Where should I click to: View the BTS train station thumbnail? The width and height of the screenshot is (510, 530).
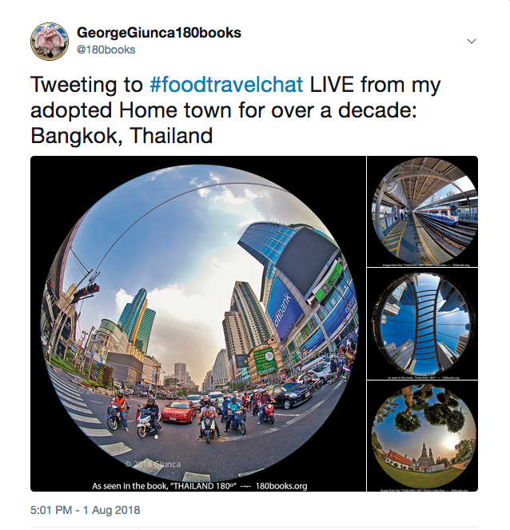coord(422,211)
